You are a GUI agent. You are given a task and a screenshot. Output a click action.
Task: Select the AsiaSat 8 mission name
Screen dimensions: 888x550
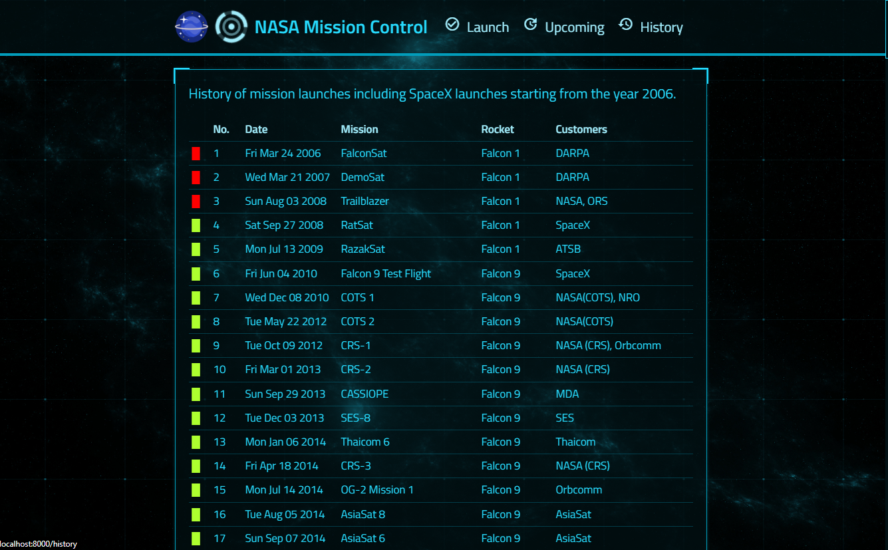click(x=363, y=514)
